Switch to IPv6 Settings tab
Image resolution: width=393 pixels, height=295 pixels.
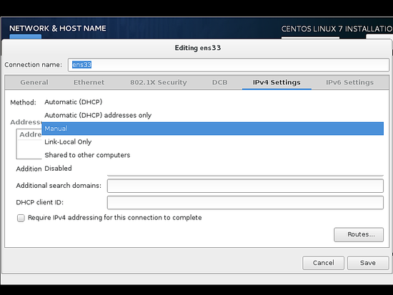point(349,82)
